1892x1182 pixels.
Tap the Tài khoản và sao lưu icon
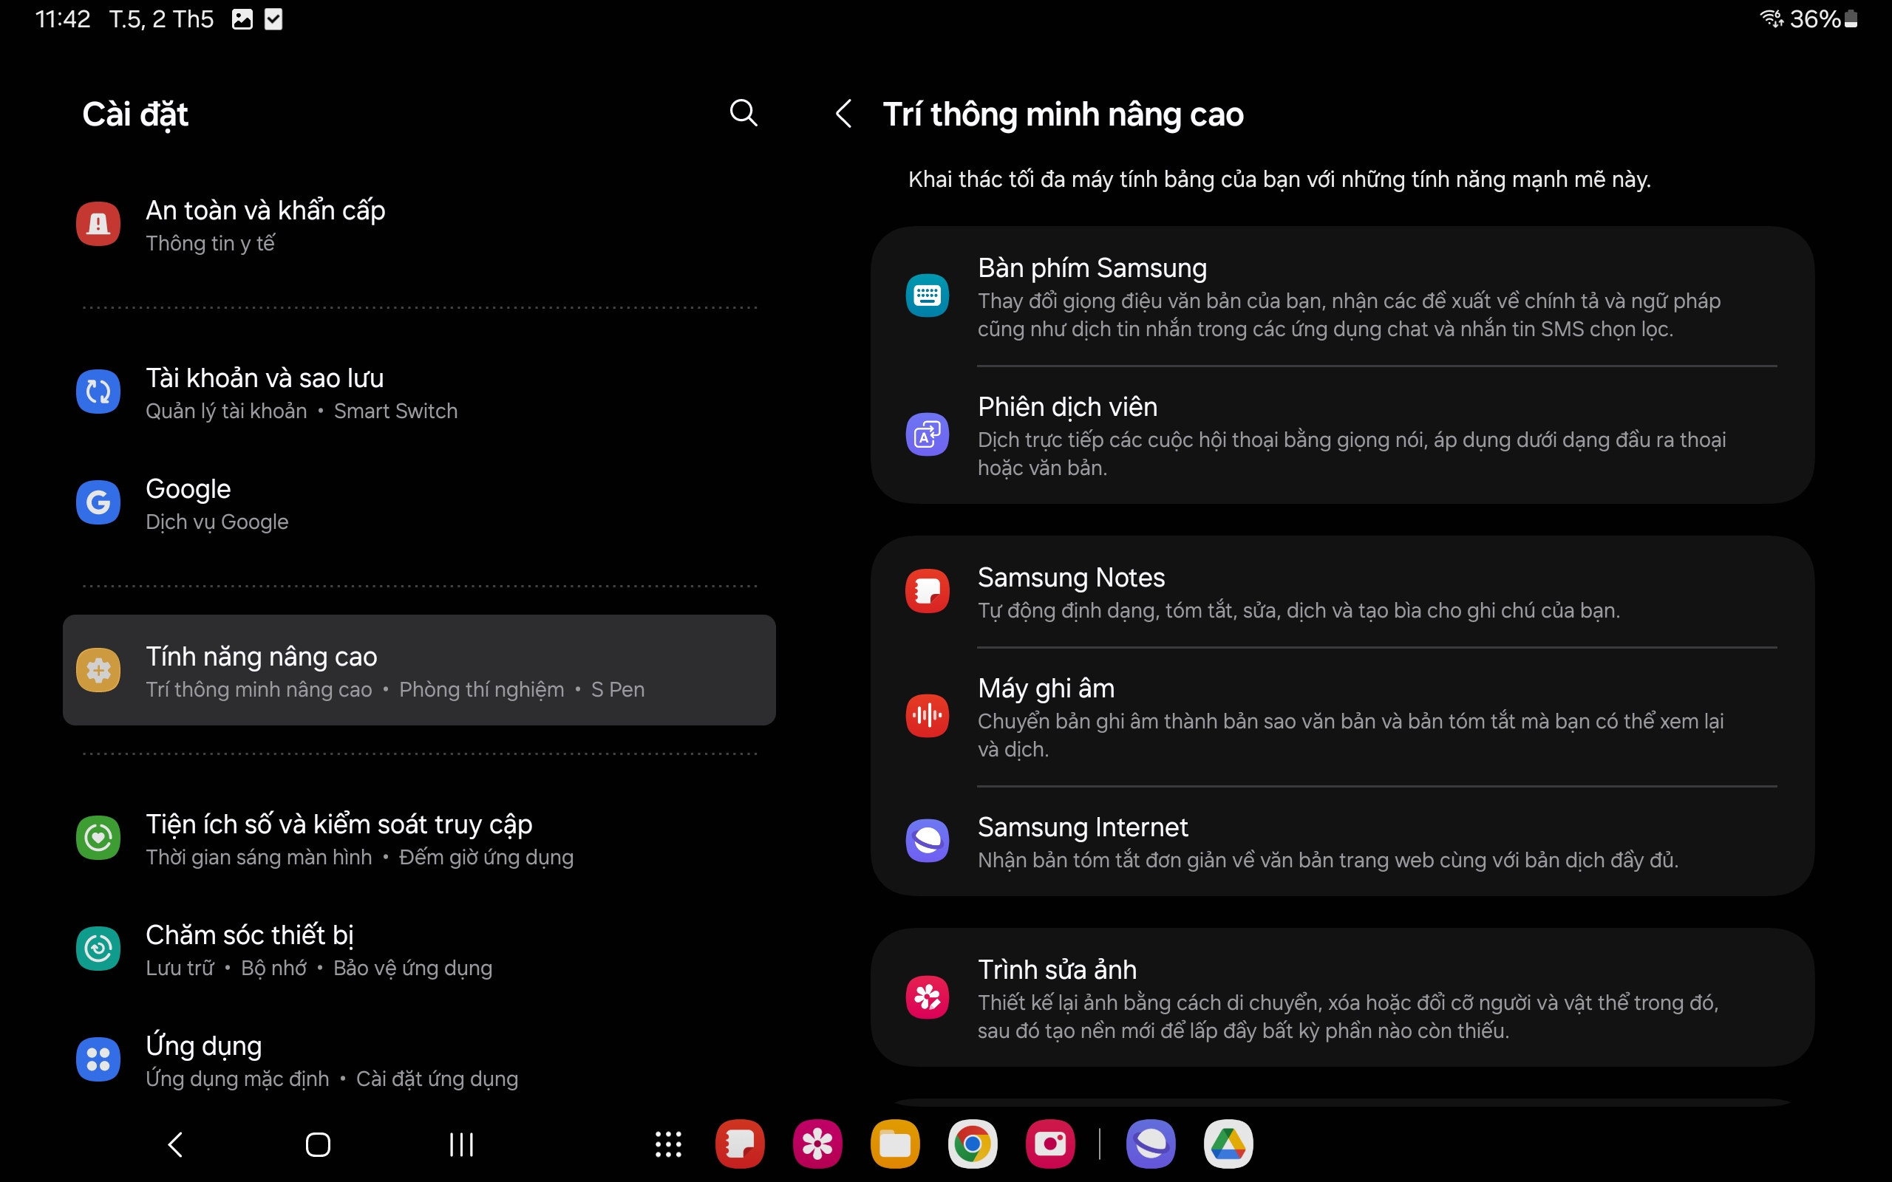(x=98, y=392)
